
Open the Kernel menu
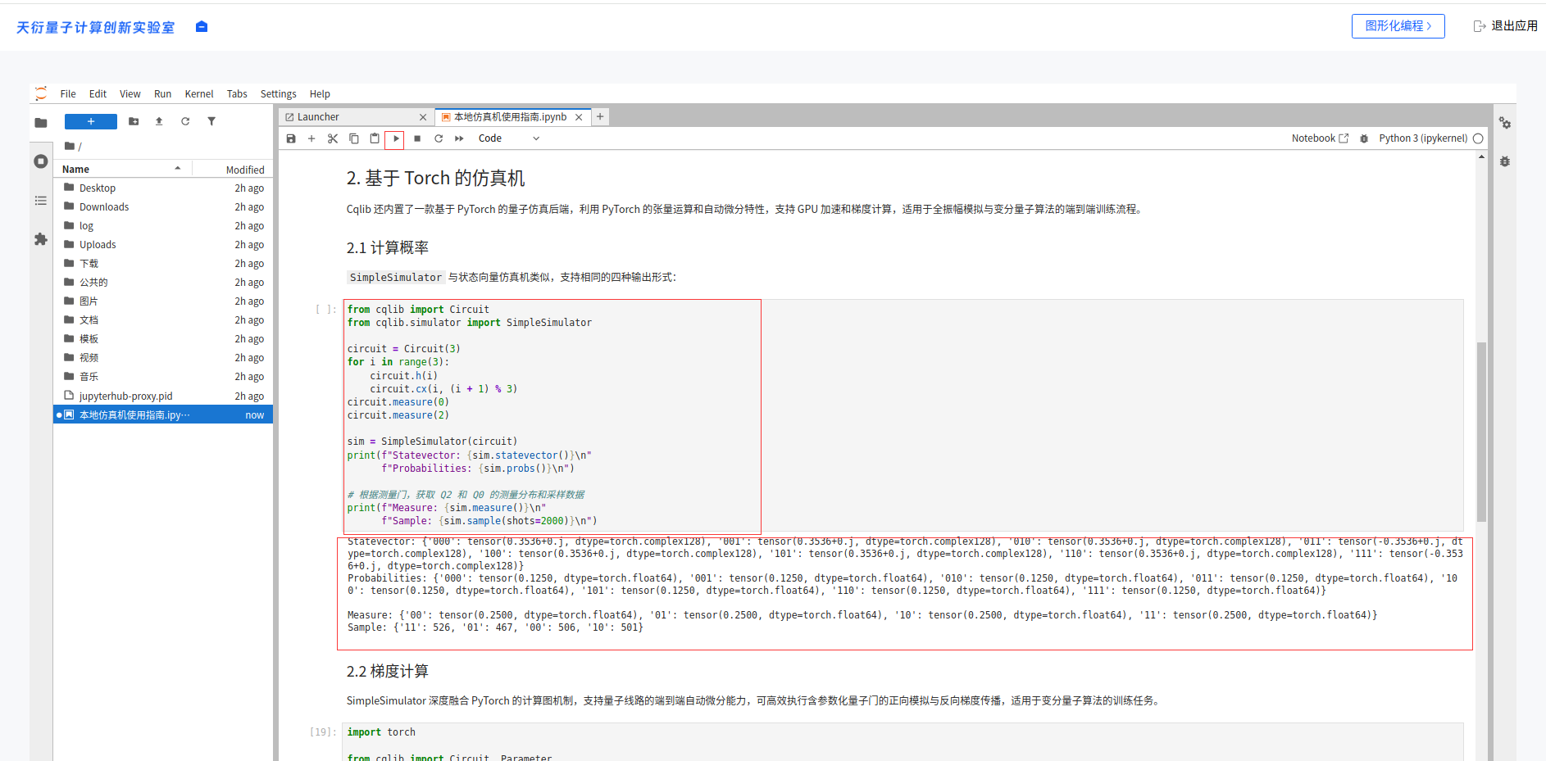tap(199, 94)
